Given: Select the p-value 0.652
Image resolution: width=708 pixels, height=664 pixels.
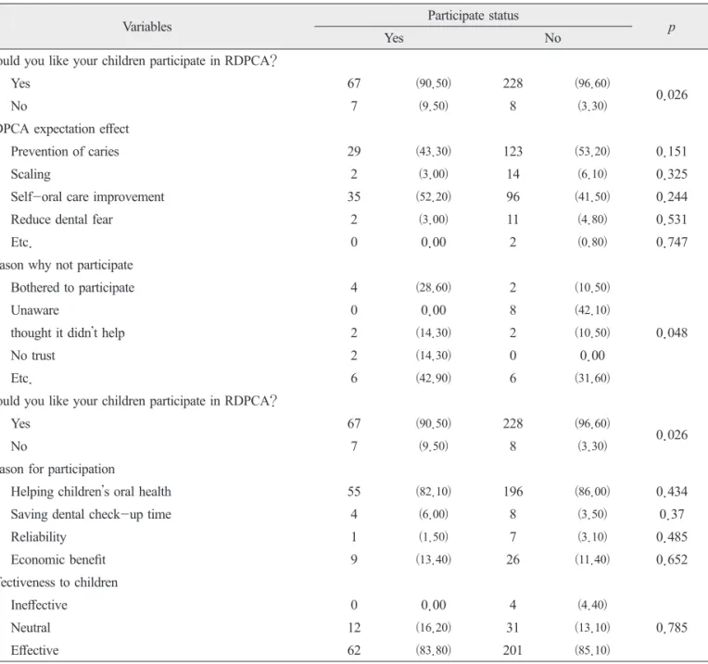Looking at the screenshot, I should point(672,559).
